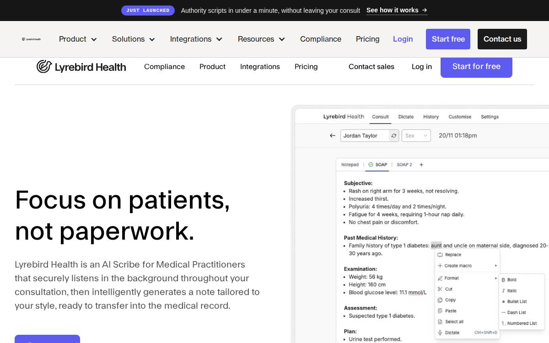
Task: Click the purple Start free button
Action: (448, 39)
